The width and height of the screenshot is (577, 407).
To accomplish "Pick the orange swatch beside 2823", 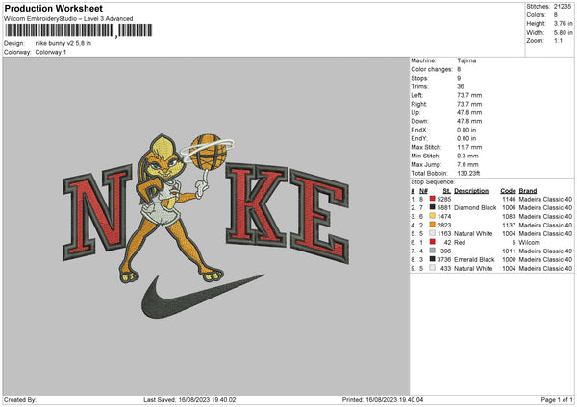I will (433, 225).
